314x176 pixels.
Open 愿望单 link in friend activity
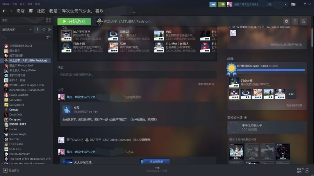pyautogui.click(x=146, y=140)
